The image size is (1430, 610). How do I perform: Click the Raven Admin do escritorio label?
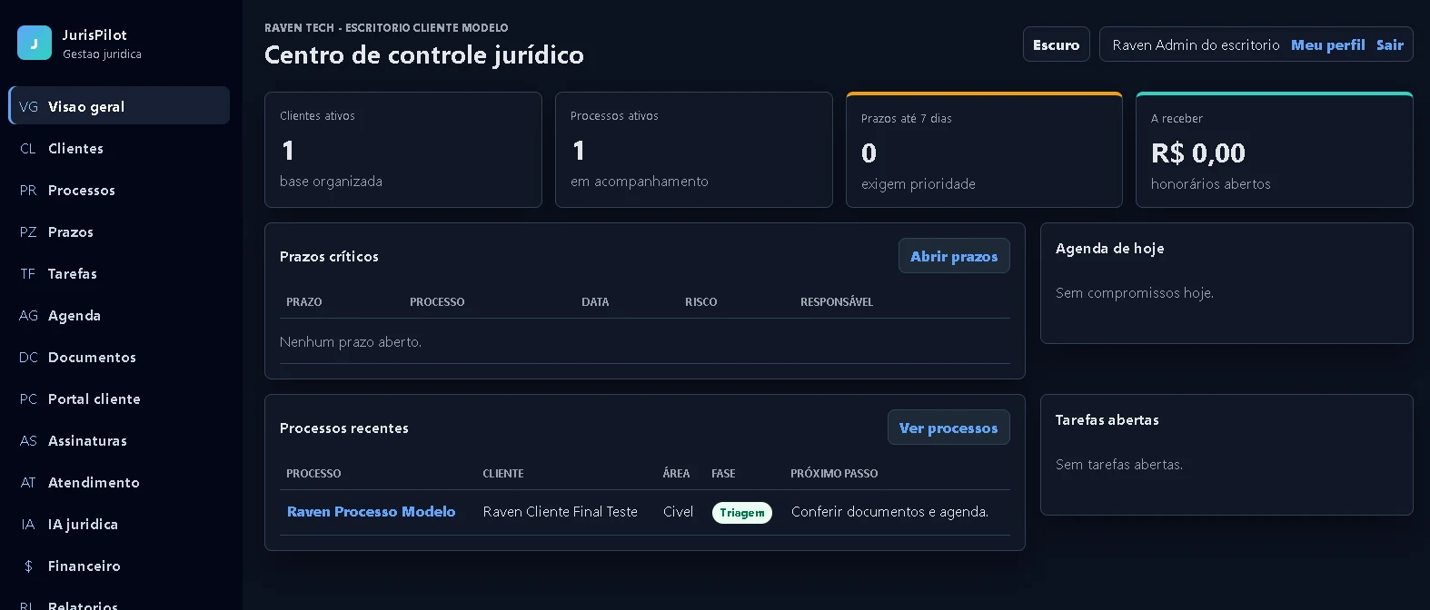[x=1196, y=44]
